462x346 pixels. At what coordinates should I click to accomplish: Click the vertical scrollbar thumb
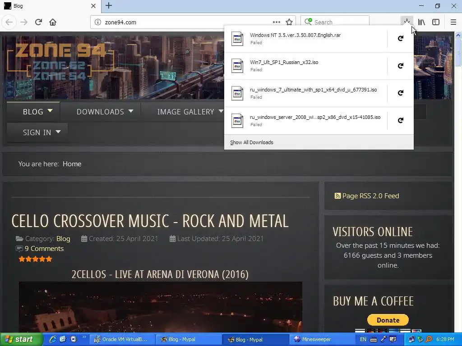[458, 52]
